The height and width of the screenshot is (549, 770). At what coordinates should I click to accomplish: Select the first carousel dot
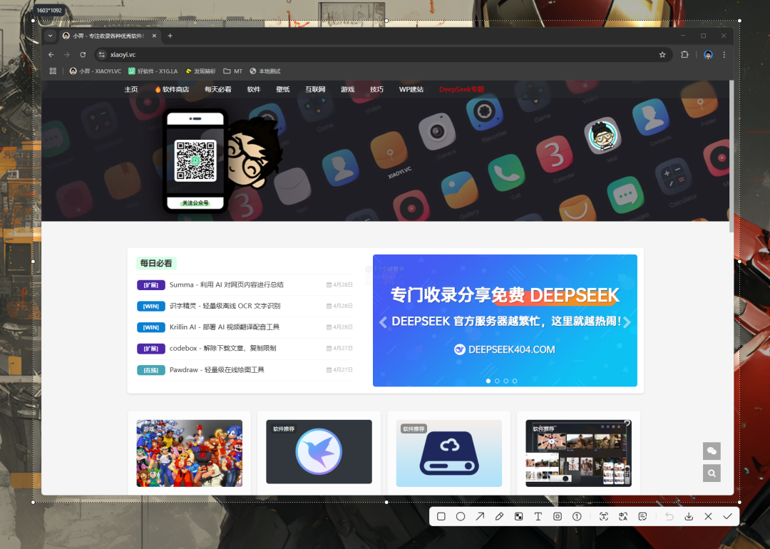[x=488, y=381]
